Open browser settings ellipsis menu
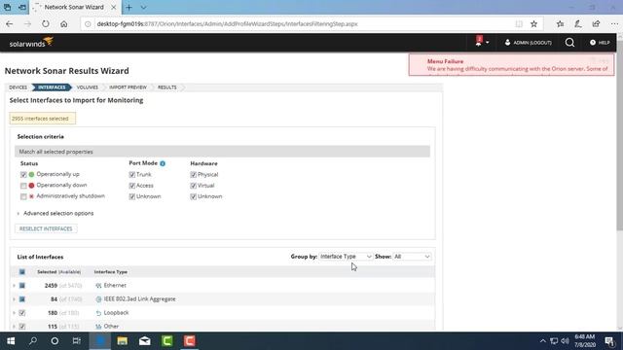623x350 pixels. tap(614, 23)
